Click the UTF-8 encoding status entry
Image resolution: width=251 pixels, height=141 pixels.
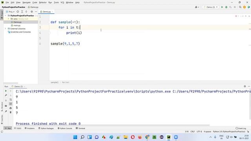tap(199, 132)
